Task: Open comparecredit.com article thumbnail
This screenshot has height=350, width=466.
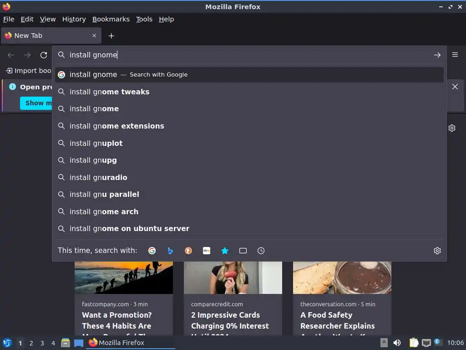Action: (x=233, y=278)
